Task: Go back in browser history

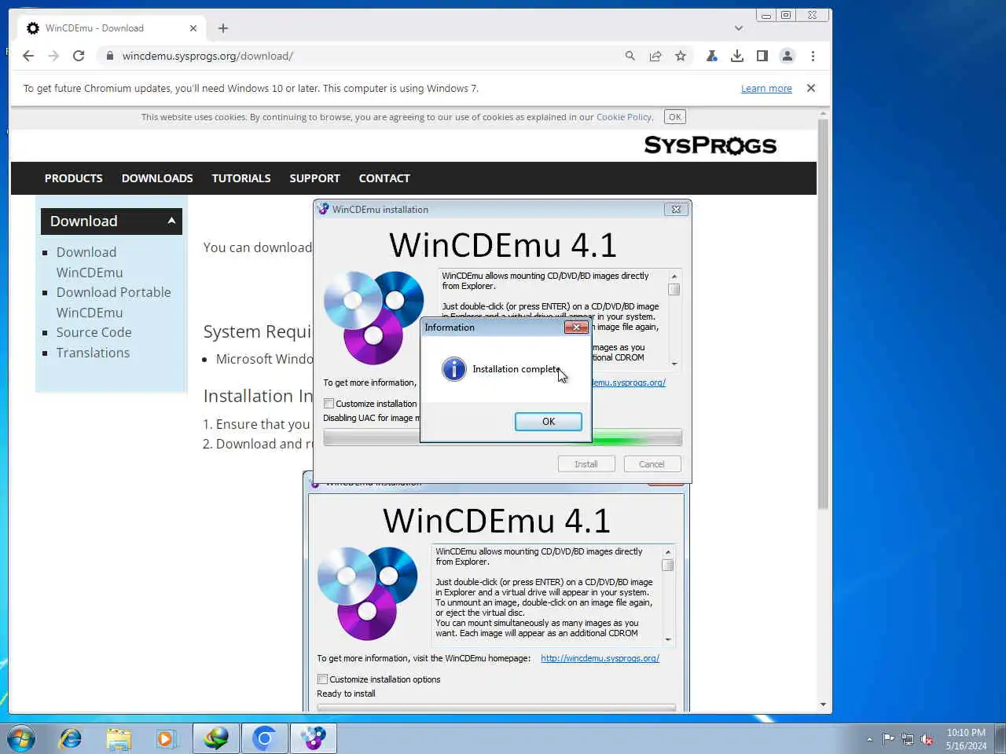Action: click(28, 56)
